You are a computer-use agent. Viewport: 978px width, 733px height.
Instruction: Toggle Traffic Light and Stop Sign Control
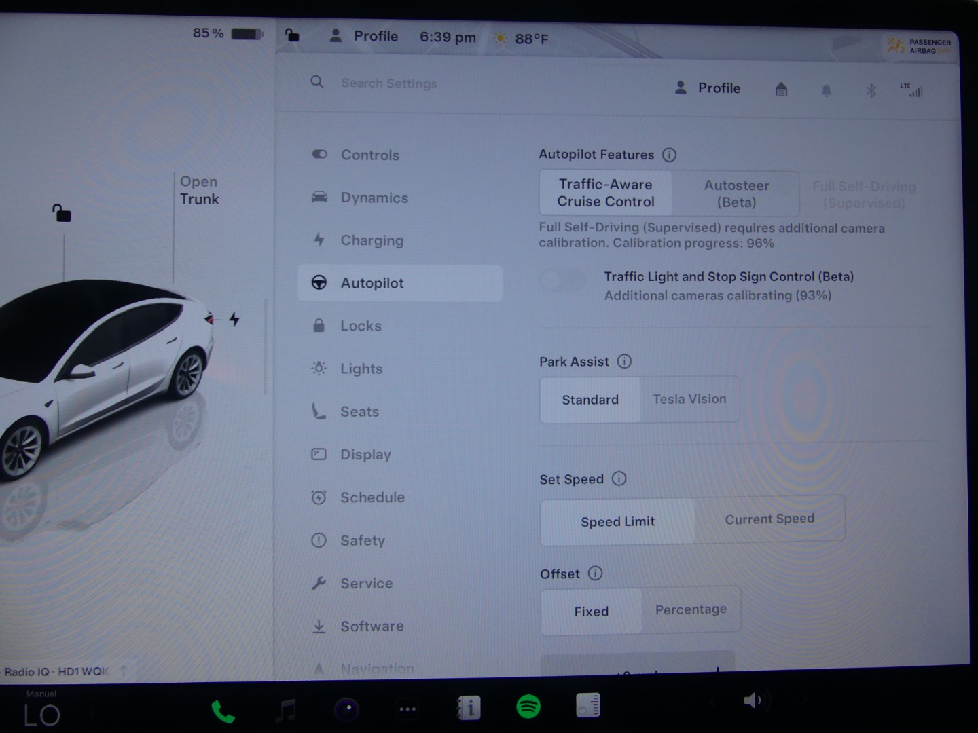(562, 280)
